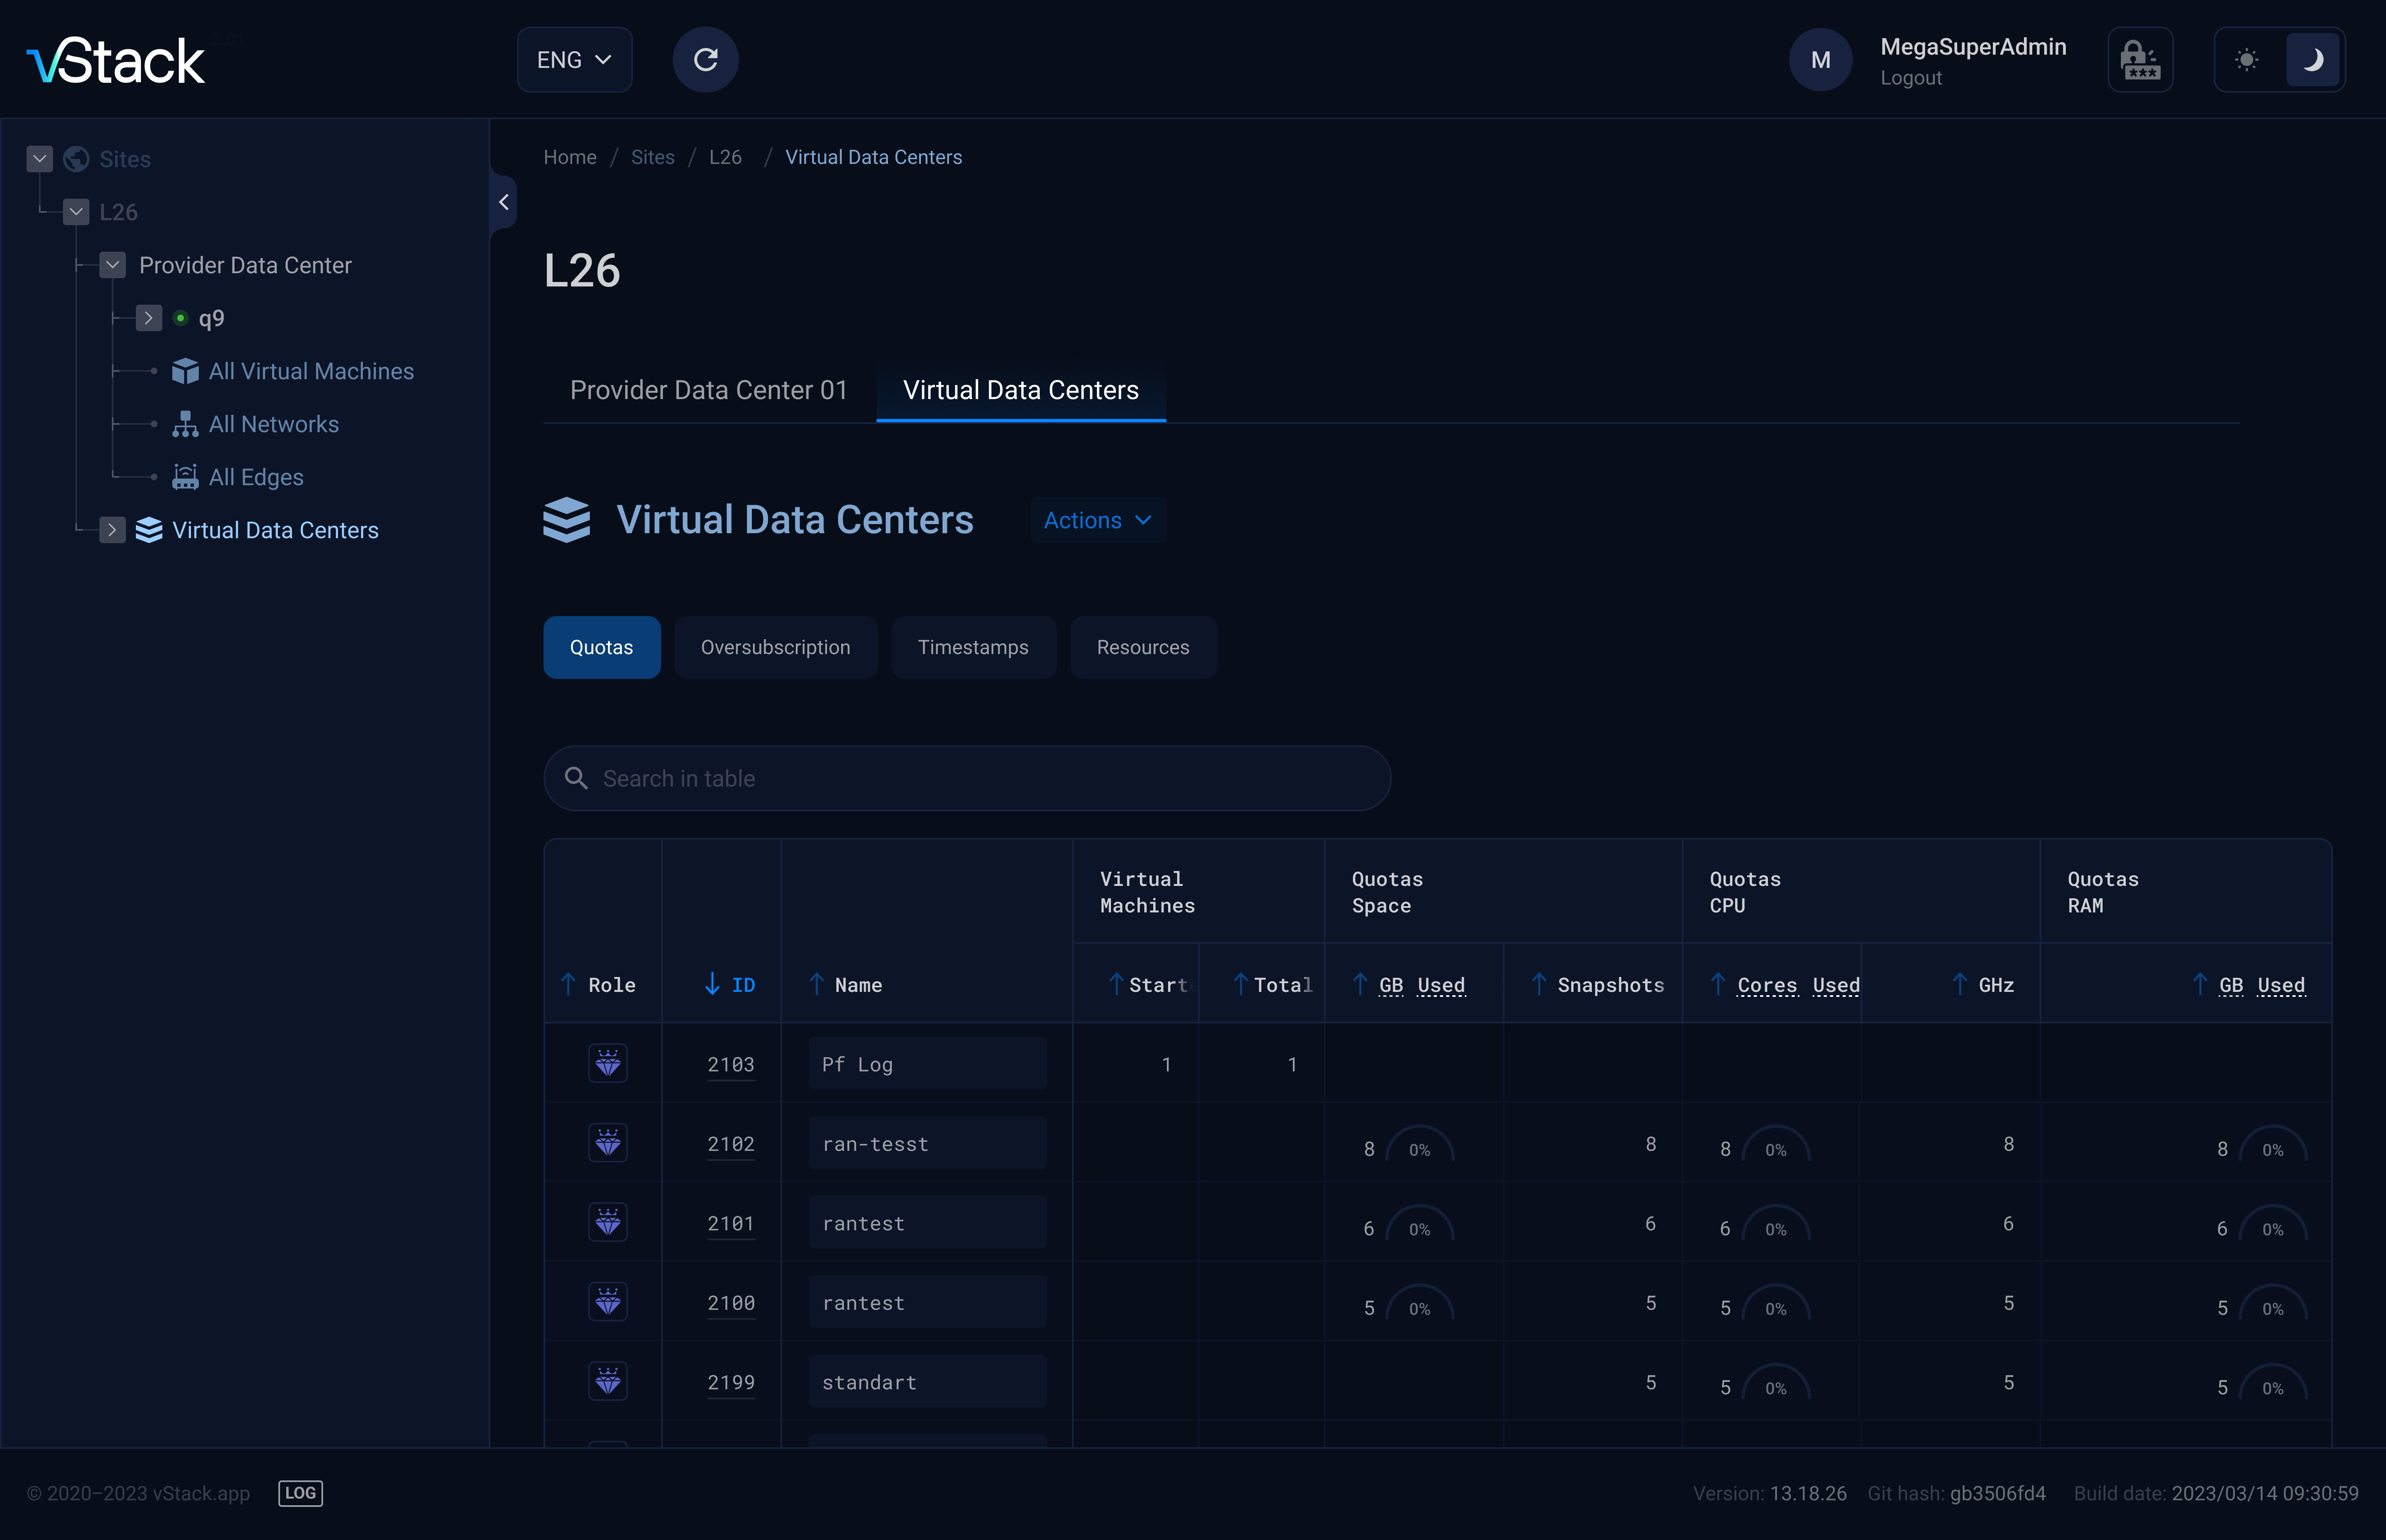The image size is (2386, 1540).
Task: Sort table by Name column
Action: (845, 985)
